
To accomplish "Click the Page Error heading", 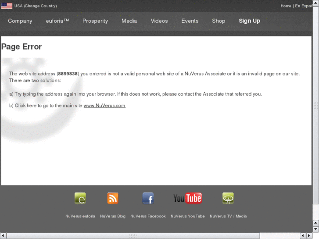I will (22, 47).
